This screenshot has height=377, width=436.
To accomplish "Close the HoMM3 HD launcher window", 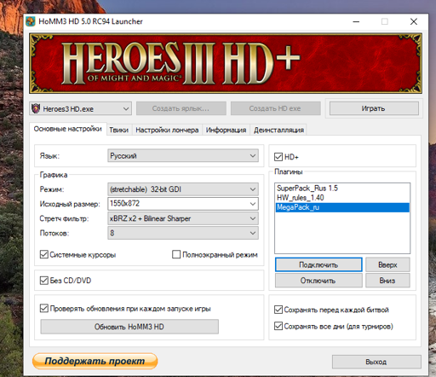I will click(414, 21).
